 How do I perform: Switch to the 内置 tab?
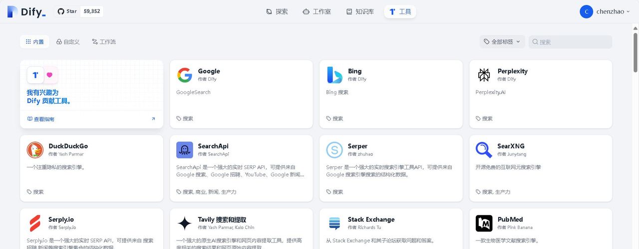click(x=34, y=42)
